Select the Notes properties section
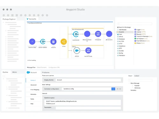This screenshot has width=159, height=119. tap(33, 99)
